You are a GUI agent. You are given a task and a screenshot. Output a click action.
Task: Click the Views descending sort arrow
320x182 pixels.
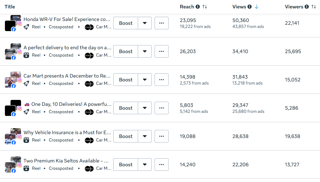[257, 7]
